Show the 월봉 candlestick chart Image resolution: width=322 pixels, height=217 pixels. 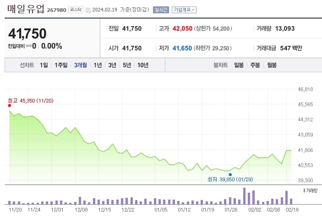(272, 65)
